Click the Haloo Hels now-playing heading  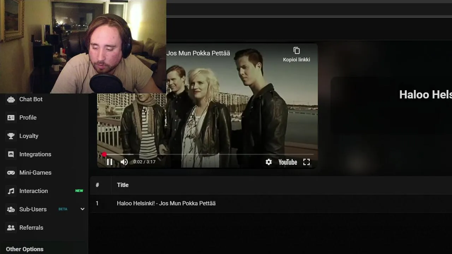point(426,95)
